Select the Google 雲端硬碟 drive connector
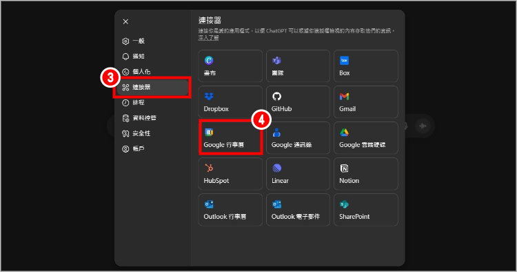Image resolution: width=517 pixels, height=272 pixels. click(x=366, y=138)
